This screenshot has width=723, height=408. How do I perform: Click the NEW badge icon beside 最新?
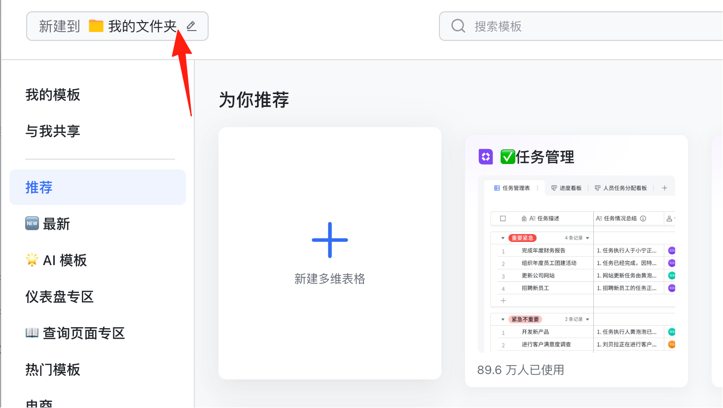pyautogui.click(x=32, y=223)
